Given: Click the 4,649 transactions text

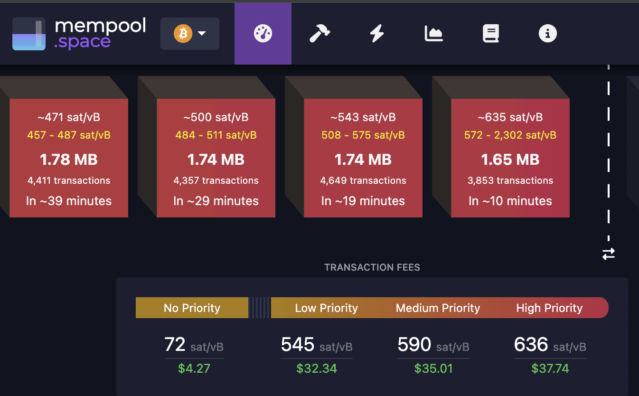Looking at the screenshot, I should (x=363, y=180).
